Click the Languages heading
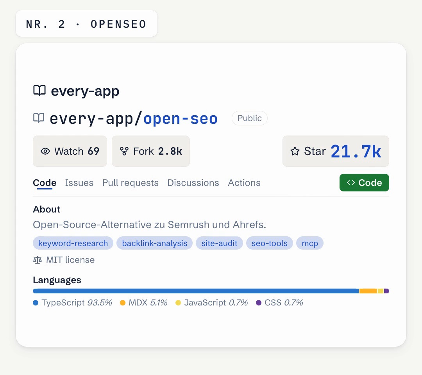The height and width of the screenshot is (375, 422). click(57, 280)
